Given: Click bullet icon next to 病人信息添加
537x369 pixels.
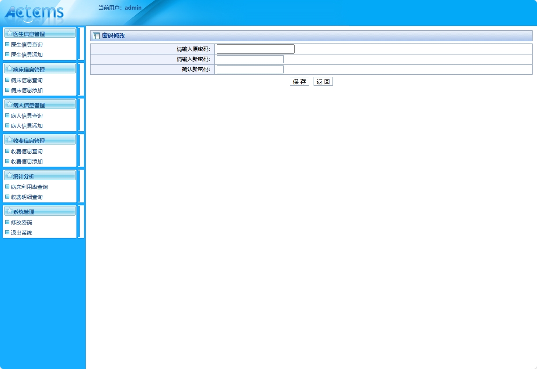Looking at the screenshot, I should pyautogui.click(x=7, y=126).
